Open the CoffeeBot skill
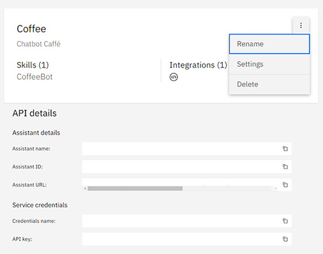Viewport: 323px width, 254px height. pos(34,77)
